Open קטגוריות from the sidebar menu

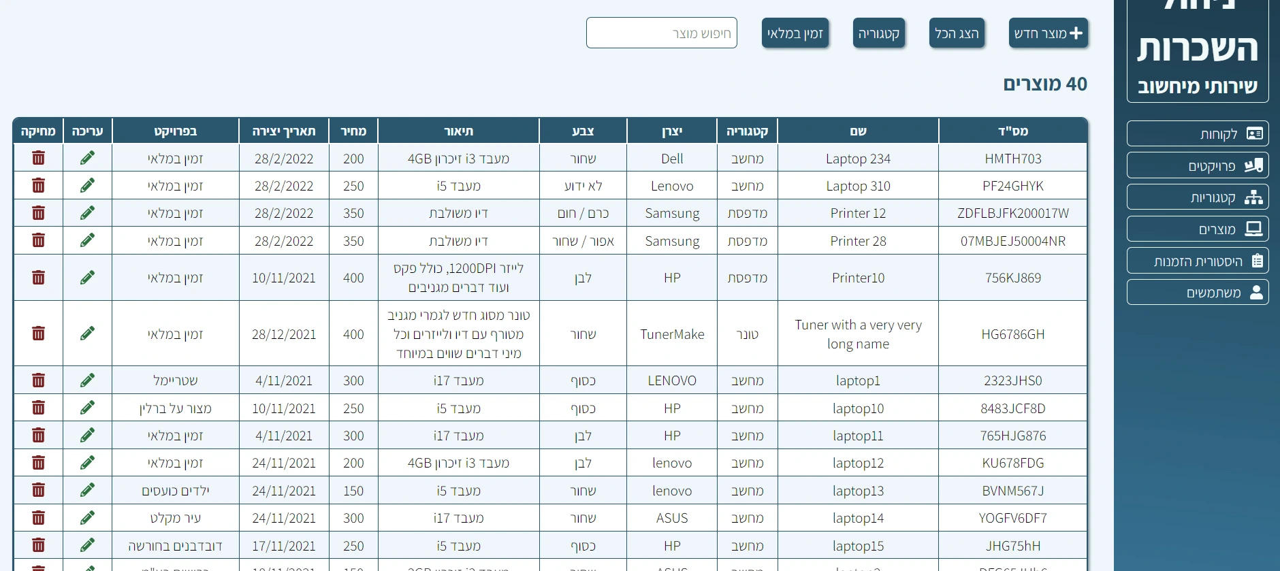click(x=1197, y=197)
